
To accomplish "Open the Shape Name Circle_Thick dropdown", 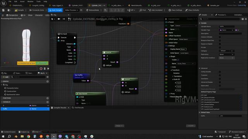I will tap(186, 63).
